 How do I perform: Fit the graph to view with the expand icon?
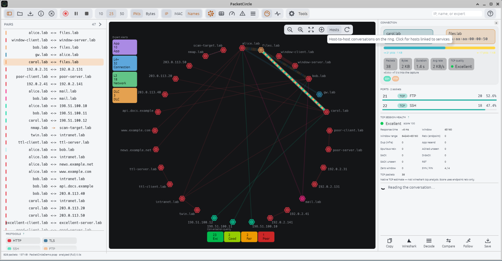311,30
